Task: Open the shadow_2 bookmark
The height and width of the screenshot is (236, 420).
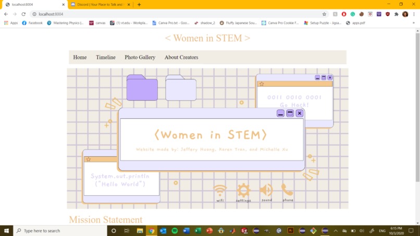Action: pos(205,23)
